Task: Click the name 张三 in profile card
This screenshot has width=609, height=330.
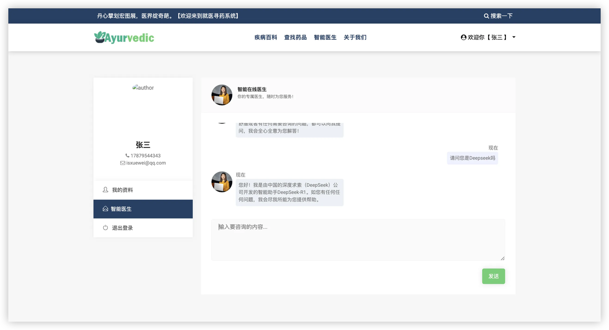Action: (x=143, y=145)
